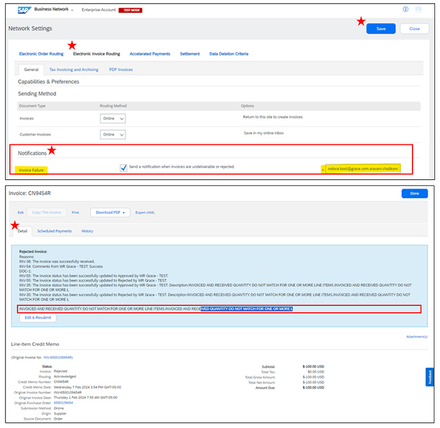440x428 pixels.
Task: Open the Attachment(s) link
Action: click(x=417, y=337)
